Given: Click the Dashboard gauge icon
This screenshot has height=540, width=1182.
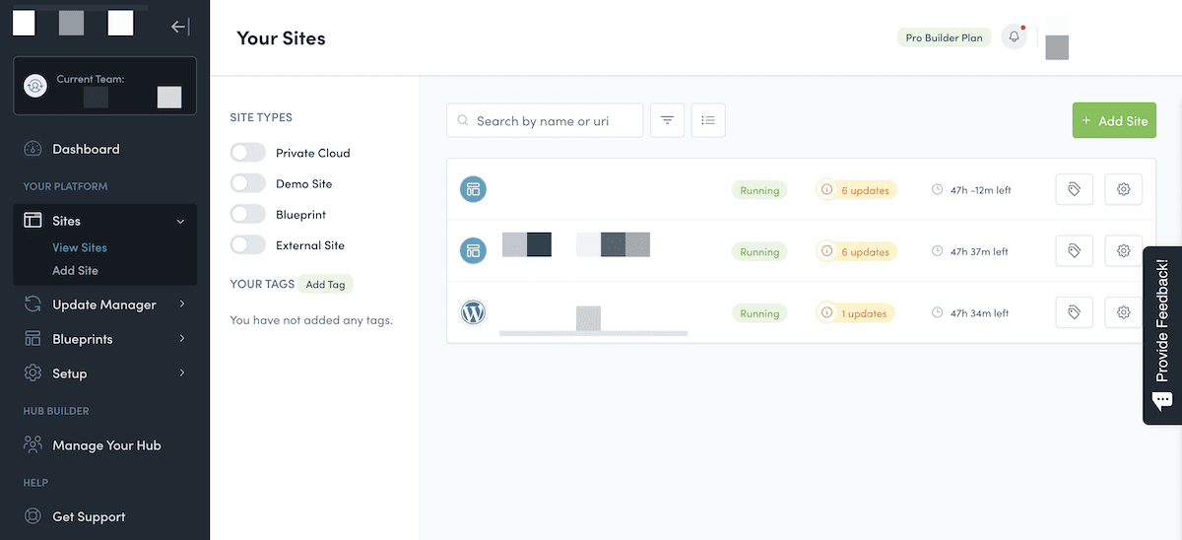Looking at the screenshot, I should coord(33,149).
